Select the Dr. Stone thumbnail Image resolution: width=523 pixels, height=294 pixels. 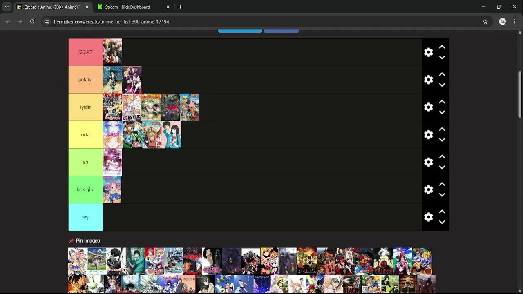click(151, 107)
